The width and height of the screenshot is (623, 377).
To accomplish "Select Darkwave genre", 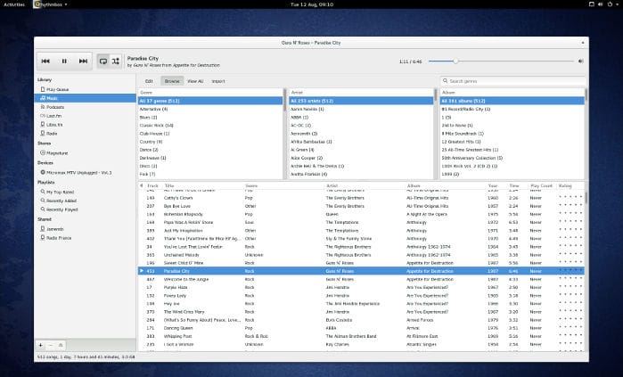I will (210, 158).
